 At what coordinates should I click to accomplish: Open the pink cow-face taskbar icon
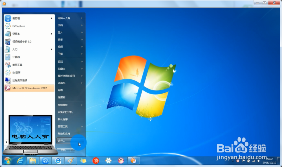[121, 161]
